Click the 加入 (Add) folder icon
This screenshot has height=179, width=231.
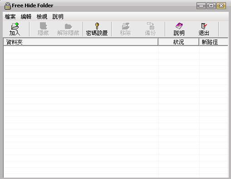(15, 26)
